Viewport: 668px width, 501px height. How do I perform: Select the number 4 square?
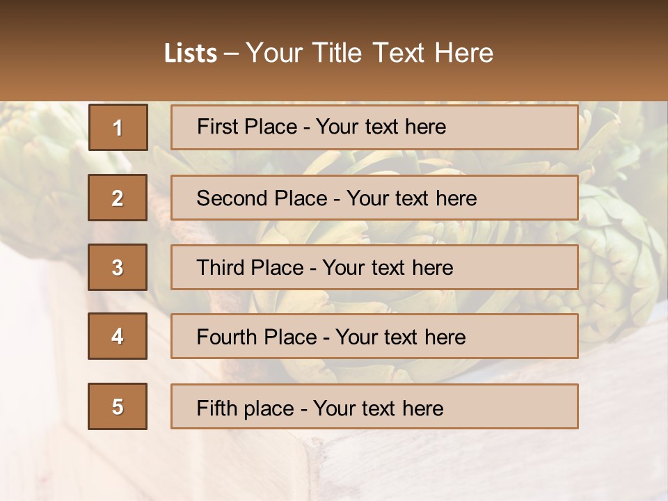(118, 336)
